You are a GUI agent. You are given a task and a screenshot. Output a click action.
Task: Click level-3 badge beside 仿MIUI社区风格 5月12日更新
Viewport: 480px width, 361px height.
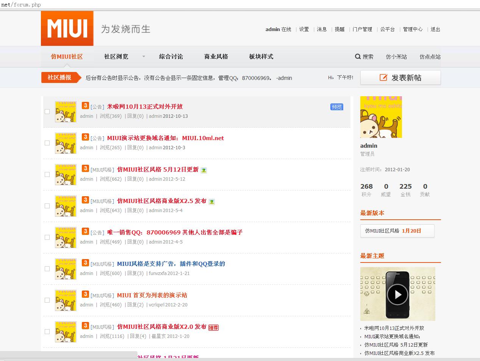click(x=85, y=168)
